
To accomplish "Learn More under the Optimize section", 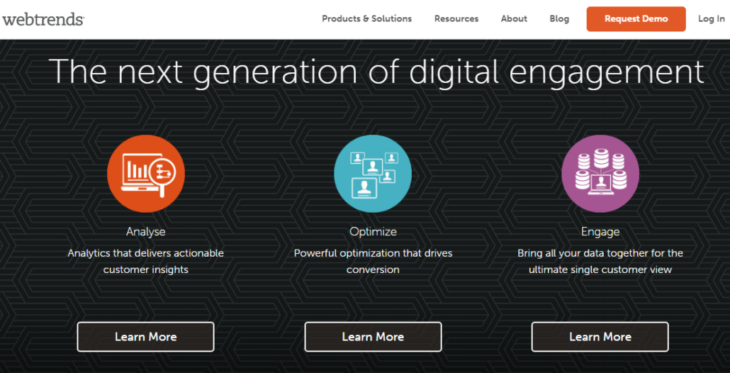I will (x=373, y=337).
